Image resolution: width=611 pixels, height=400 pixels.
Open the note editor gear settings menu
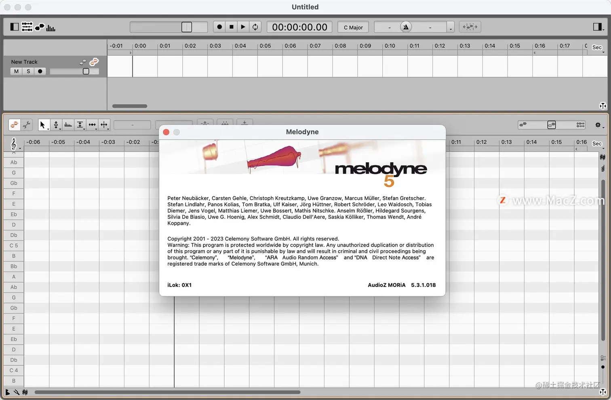599,125
